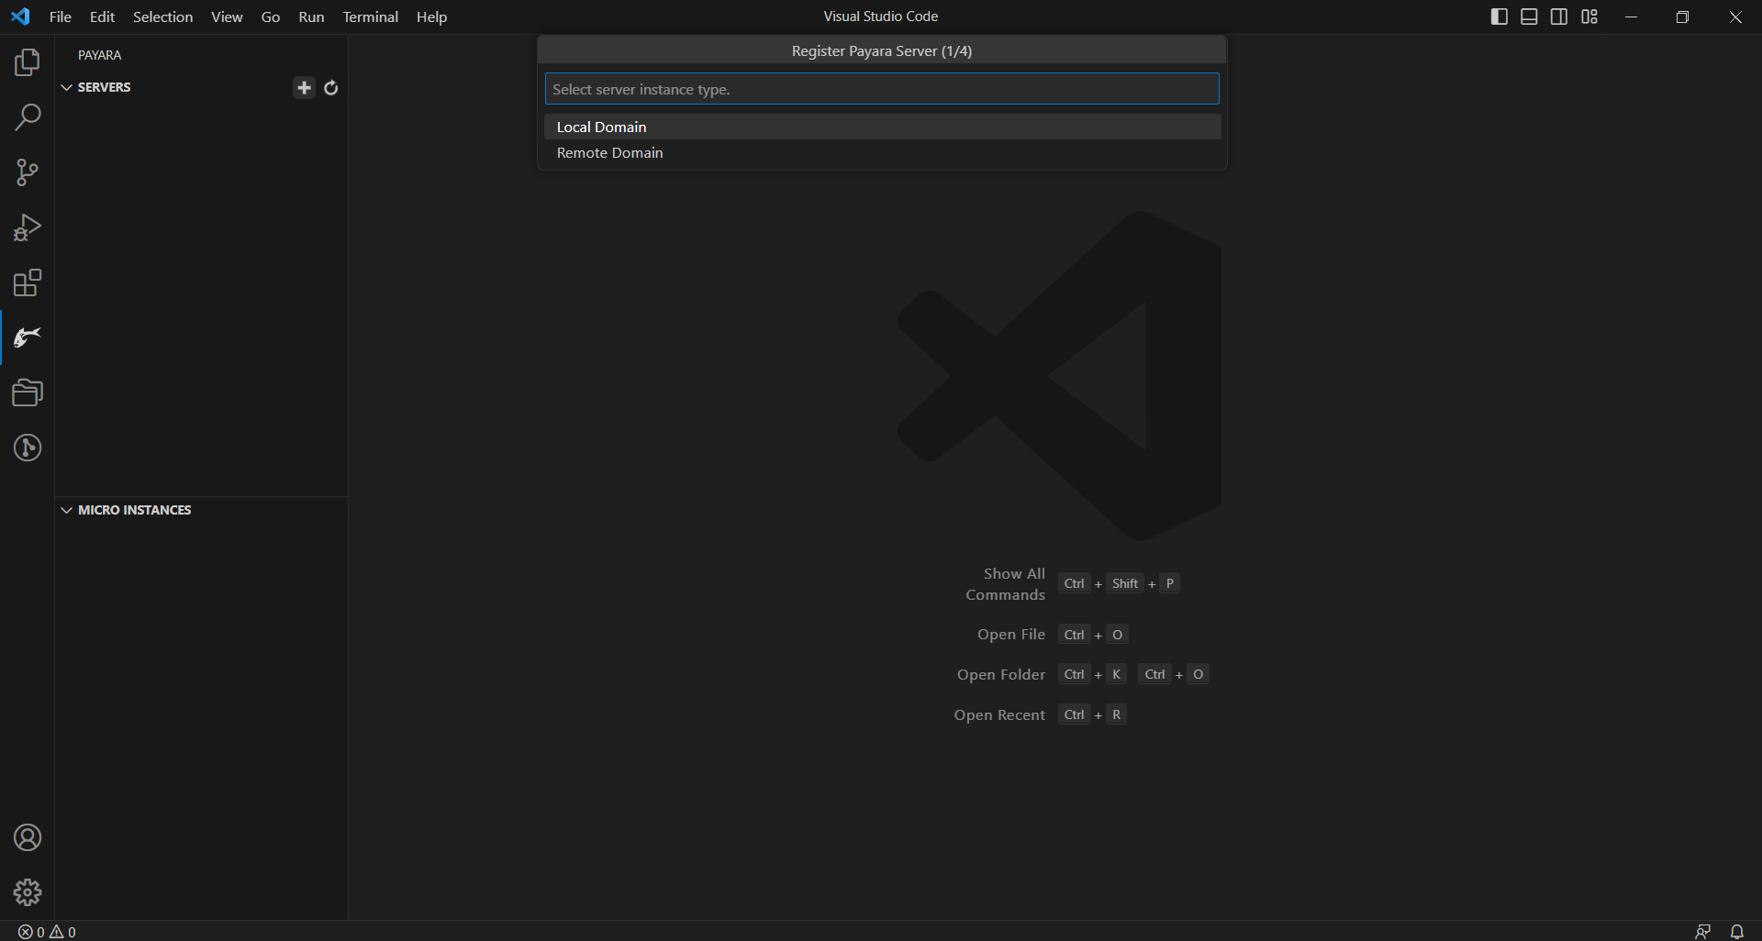Open the Source Control view
Image resolution: width=1762 pixels, height=941 pixels.
point(28,172)
